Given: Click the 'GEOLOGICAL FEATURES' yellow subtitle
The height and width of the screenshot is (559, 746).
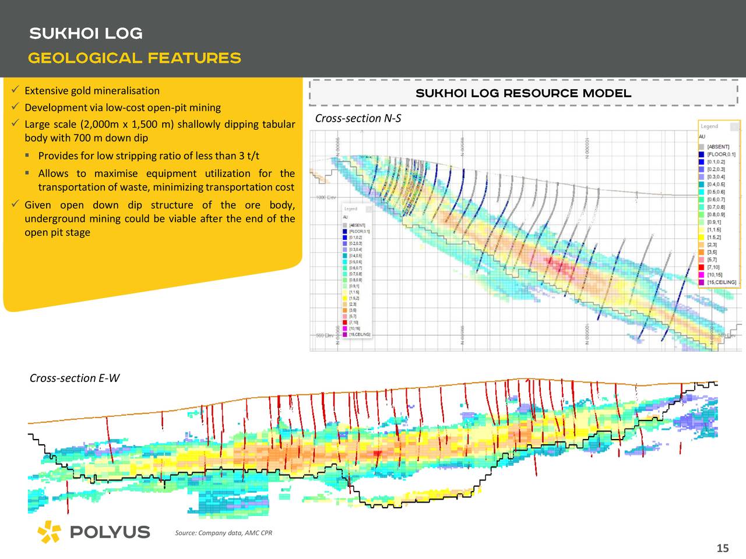Looking at the screenshot, I should pos(135,58).
